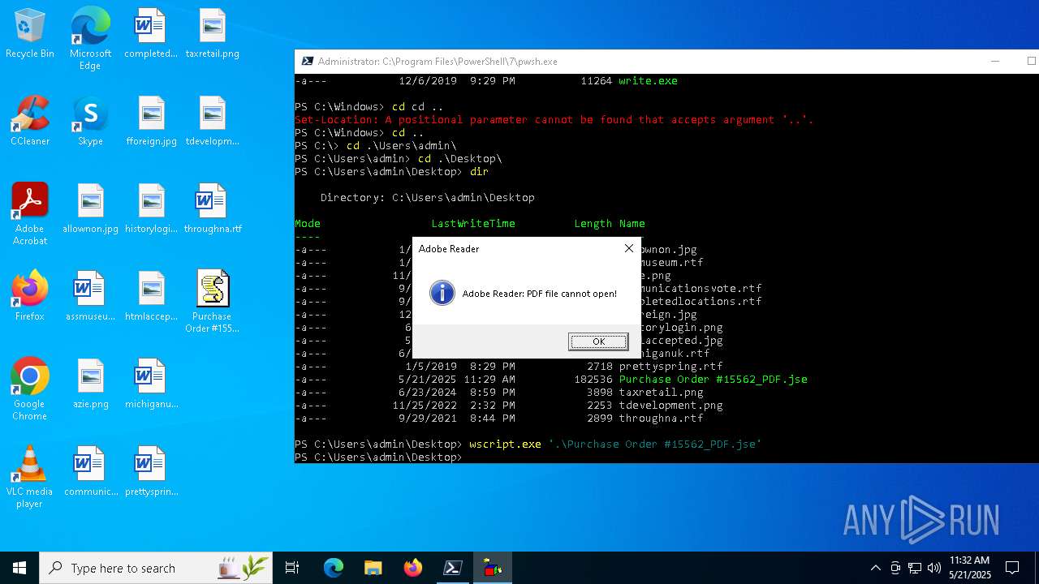Click 'prettyspring.rtf' in PowerShell listing
This screenshot has height=584, width=1039.
click(x=670, y=366)
